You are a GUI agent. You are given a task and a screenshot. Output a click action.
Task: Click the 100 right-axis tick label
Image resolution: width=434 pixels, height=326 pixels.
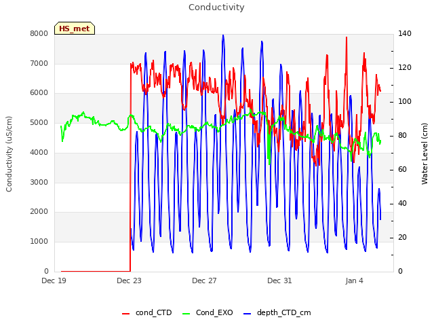click(405, 101)
